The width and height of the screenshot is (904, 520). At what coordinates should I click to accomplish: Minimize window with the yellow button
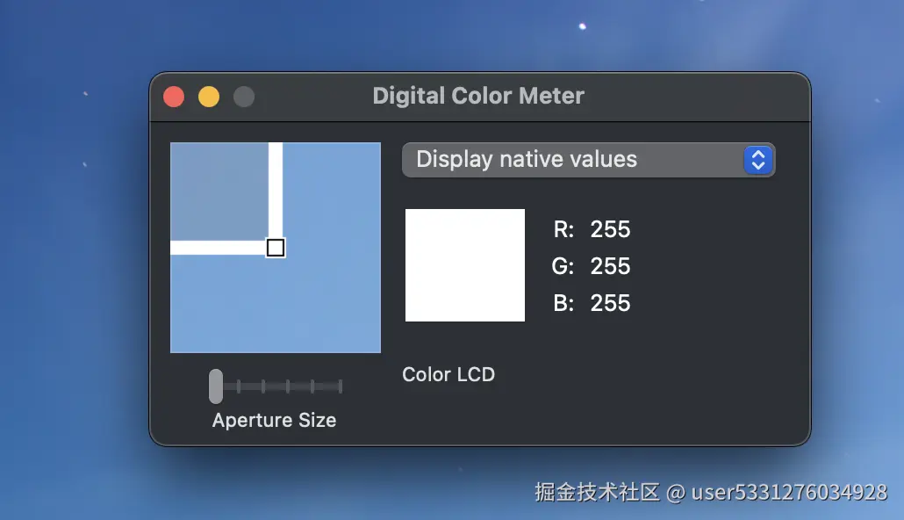point(209,97)
